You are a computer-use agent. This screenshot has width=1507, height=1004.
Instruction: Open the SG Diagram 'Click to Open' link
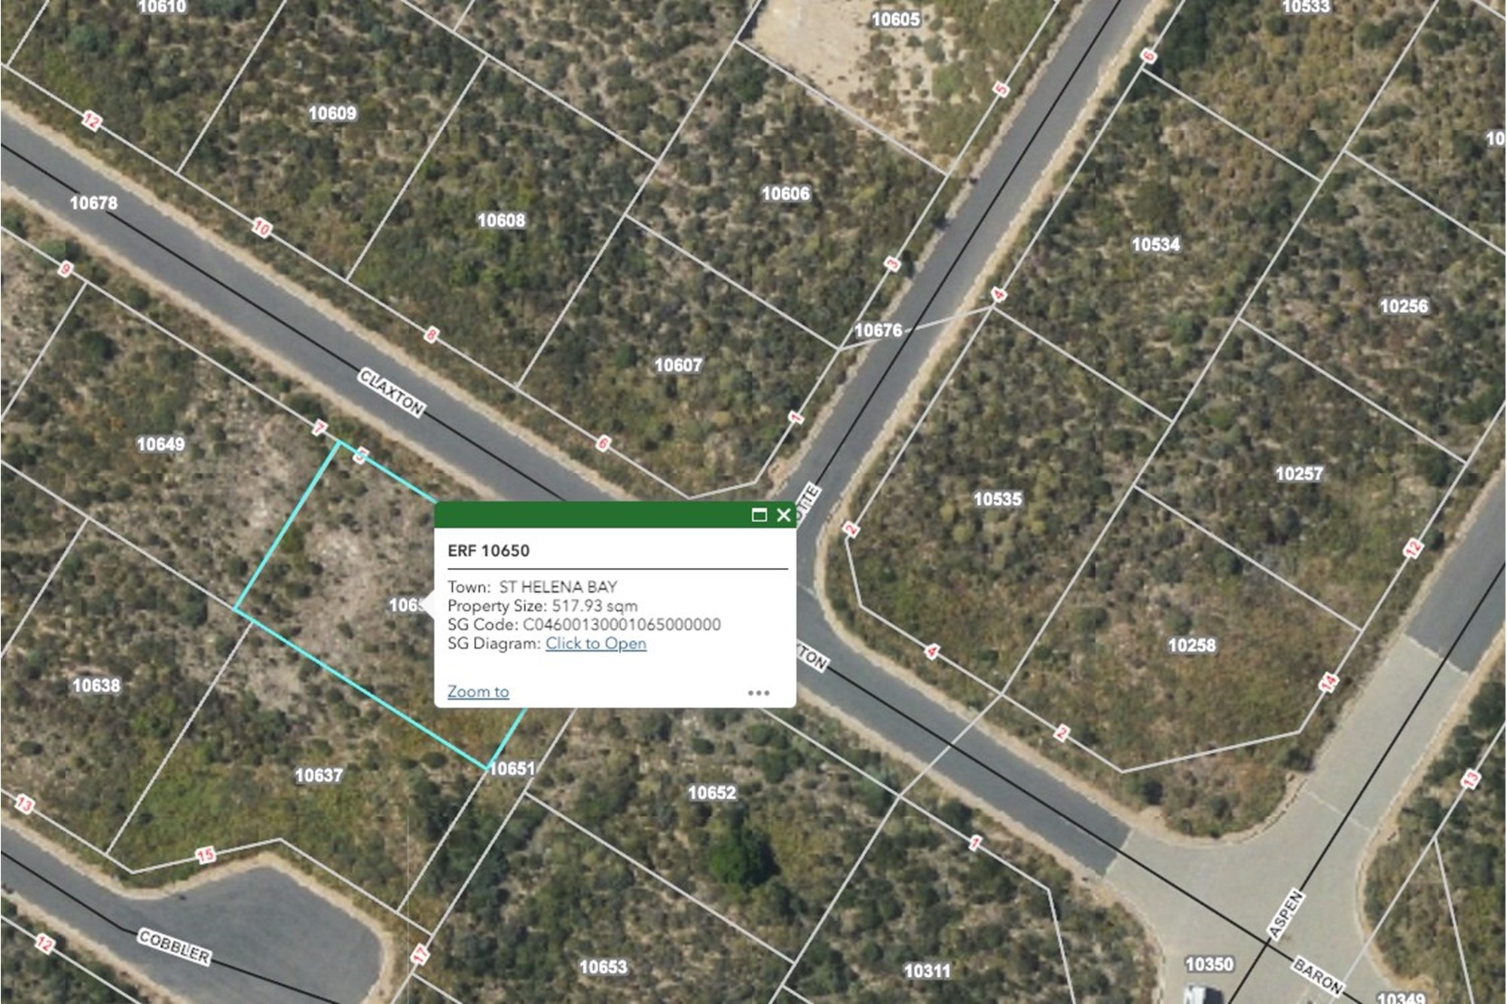click(596, 643)
